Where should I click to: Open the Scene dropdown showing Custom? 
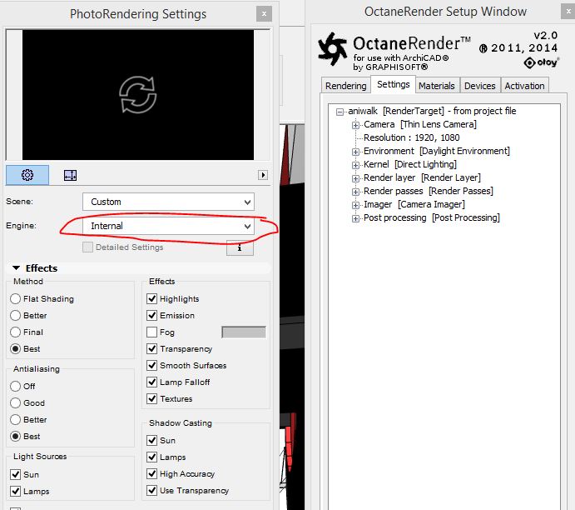coord(168,202)
